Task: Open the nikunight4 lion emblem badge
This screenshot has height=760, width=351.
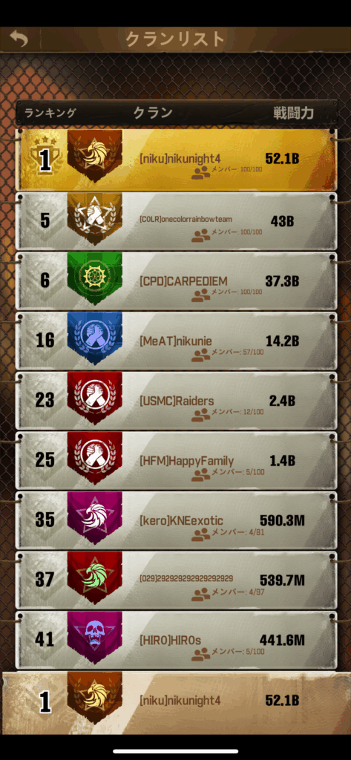Action: click(x=94, y=156)
